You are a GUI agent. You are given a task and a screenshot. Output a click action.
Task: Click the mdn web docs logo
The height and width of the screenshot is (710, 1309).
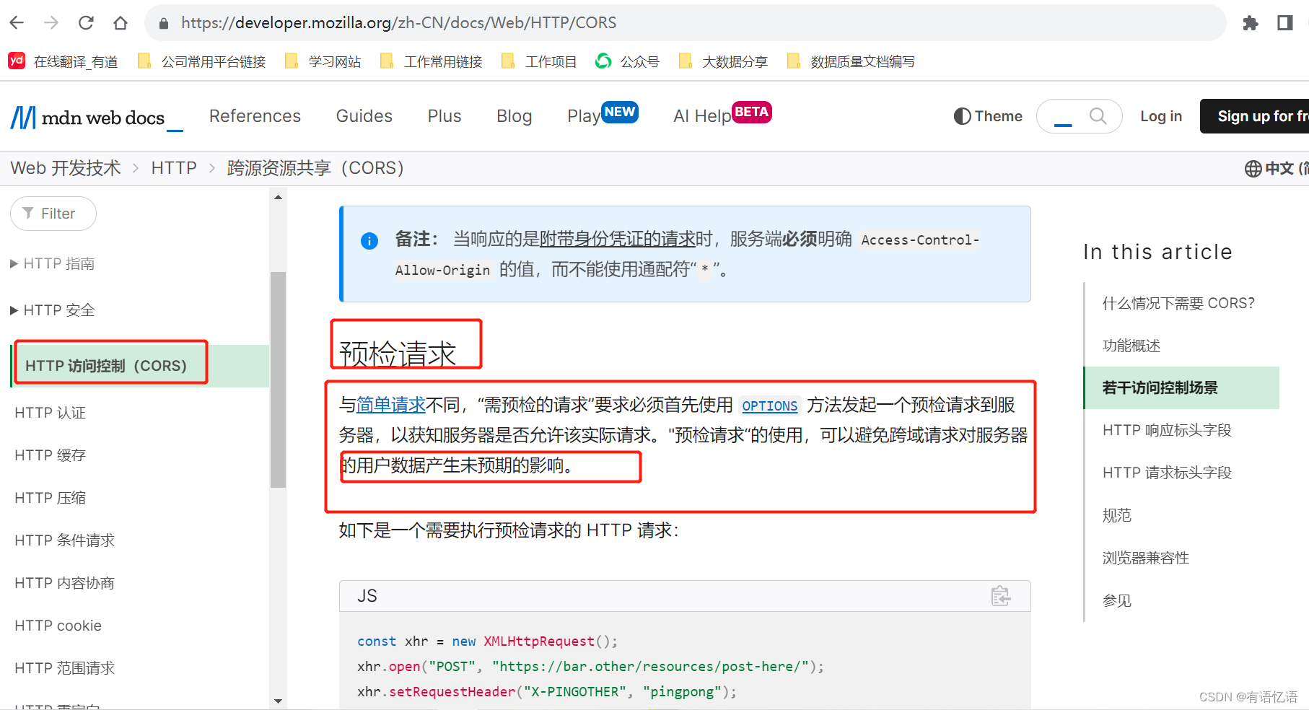point(97,117)
